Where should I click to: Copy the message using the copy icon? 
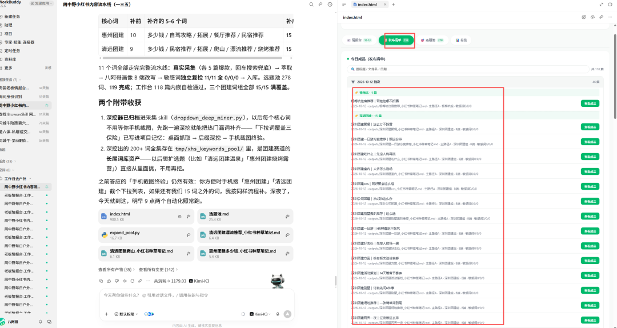tap(101, 281)
